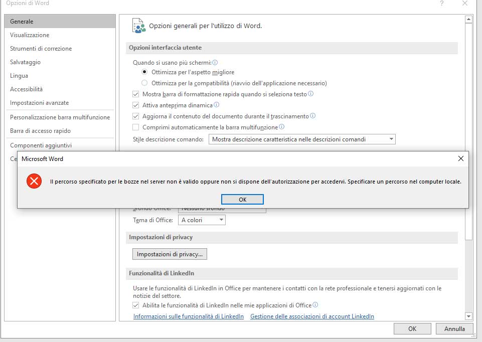This screenshot has width=482, height=342.
Task: Select 'Ottimizza per la compatibilità' radio button
Action: 144,83
